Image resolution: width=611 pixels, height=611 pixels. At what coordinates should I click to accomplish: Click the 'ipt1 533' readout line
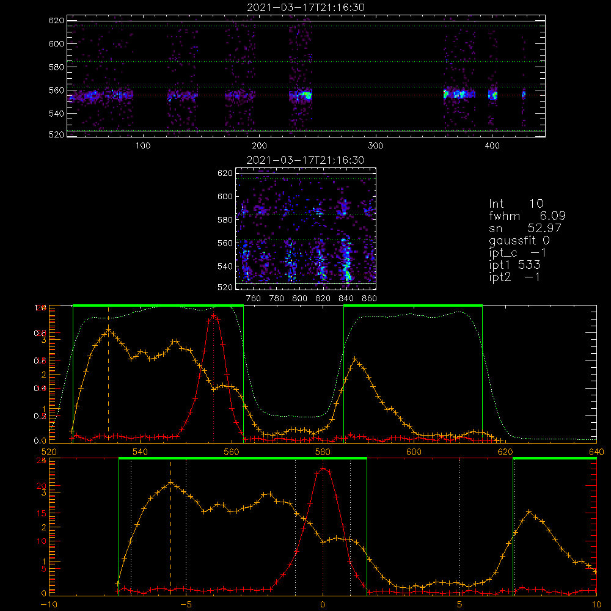pos(514,265)
